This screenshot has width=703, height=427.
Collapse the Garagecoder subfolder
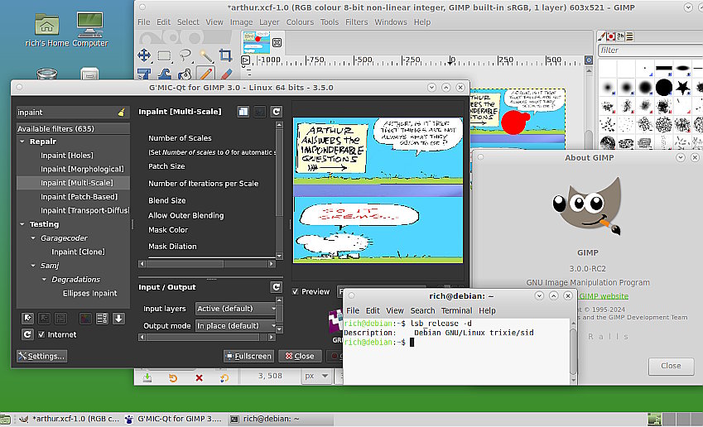click(33, 238)
